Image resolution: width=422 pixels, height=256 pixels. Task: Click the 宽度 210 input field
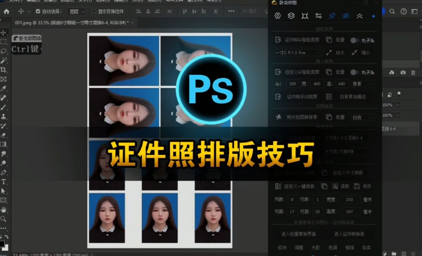(x=349, y=199)
